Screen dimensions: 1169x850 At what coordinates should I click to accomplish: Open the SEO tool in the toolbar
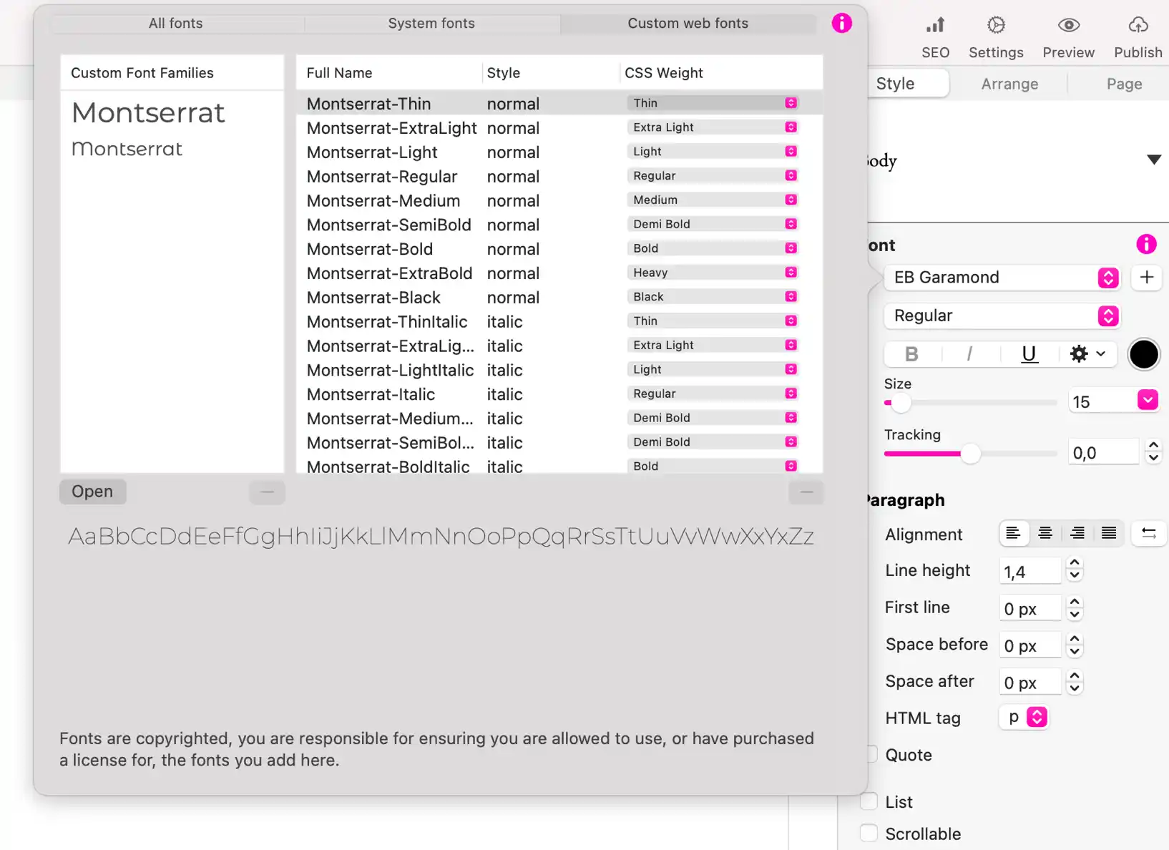tap(935, 37)
